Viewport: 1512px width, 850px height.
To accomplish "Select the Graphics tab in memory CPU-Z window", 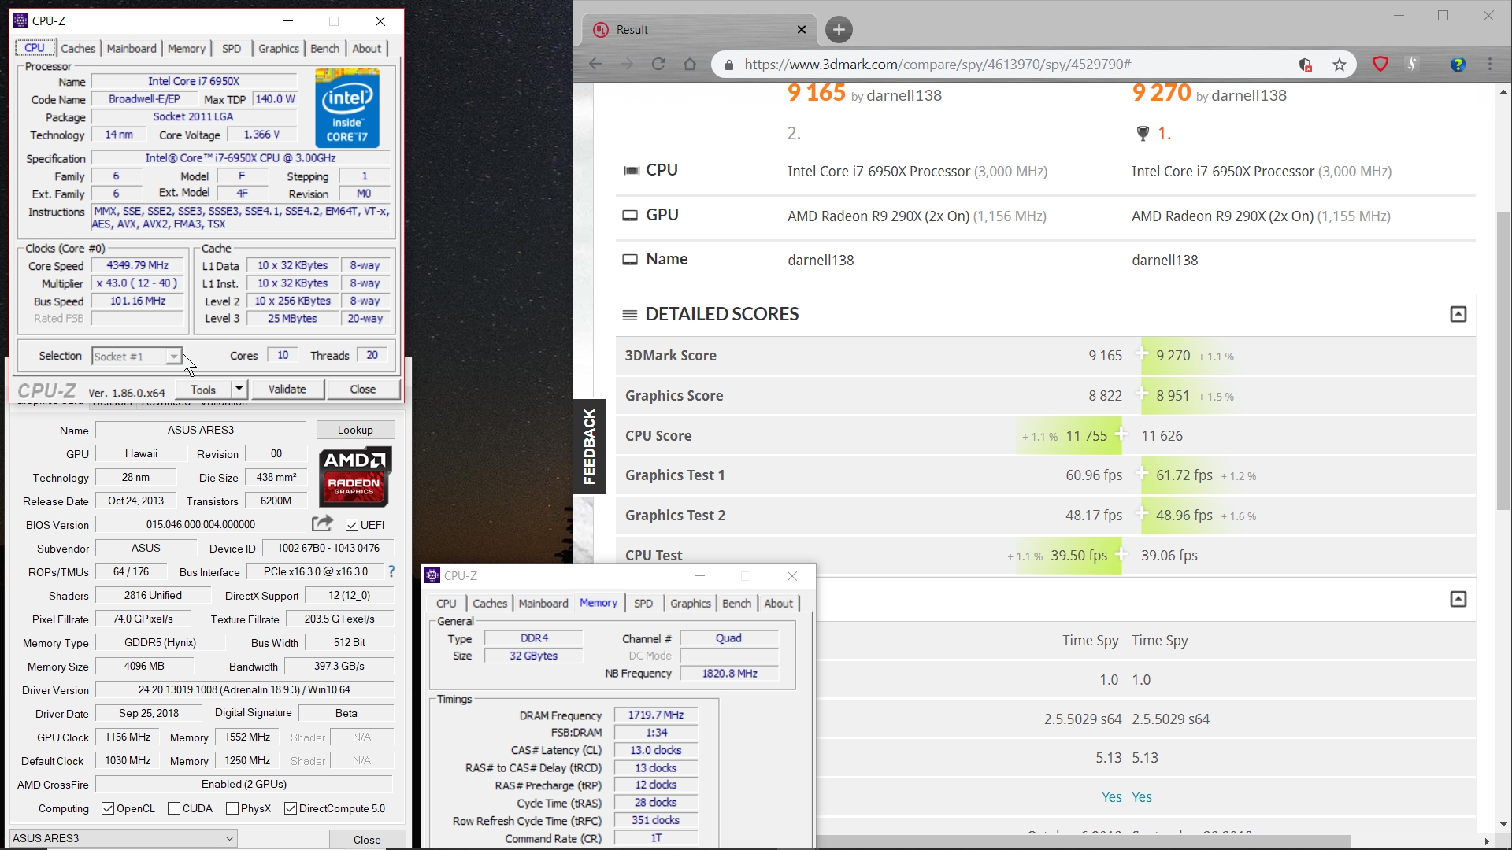I will tap(691, 604).
